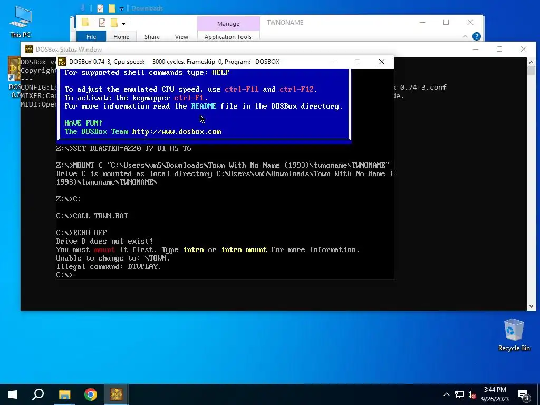Open the Windows Start menu
The width and height of the screenshot is (540, 405).
[13, 394]
